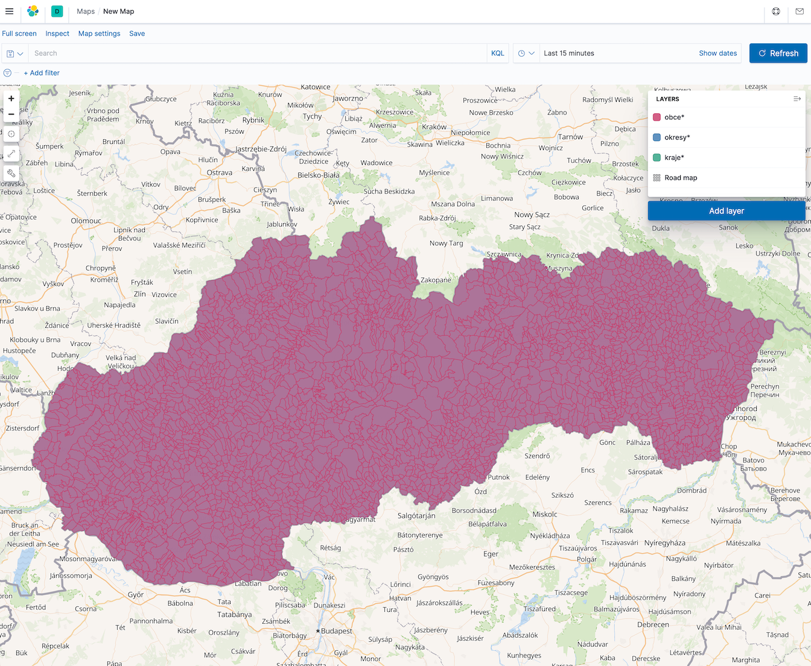Zoom out on the map

(x=11, y=114)
